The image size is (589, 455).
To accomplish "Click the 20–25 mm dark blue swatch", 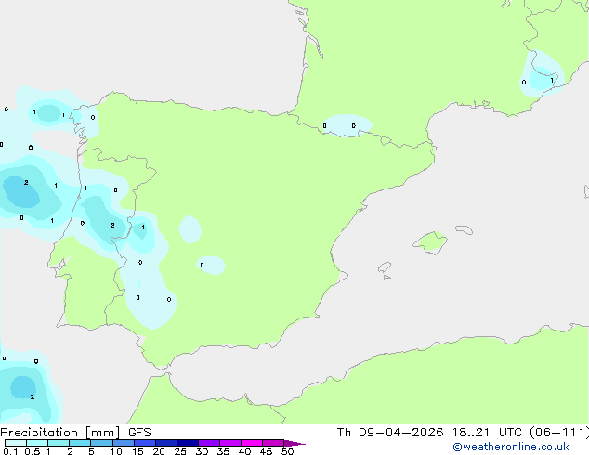I will point(165,443).
